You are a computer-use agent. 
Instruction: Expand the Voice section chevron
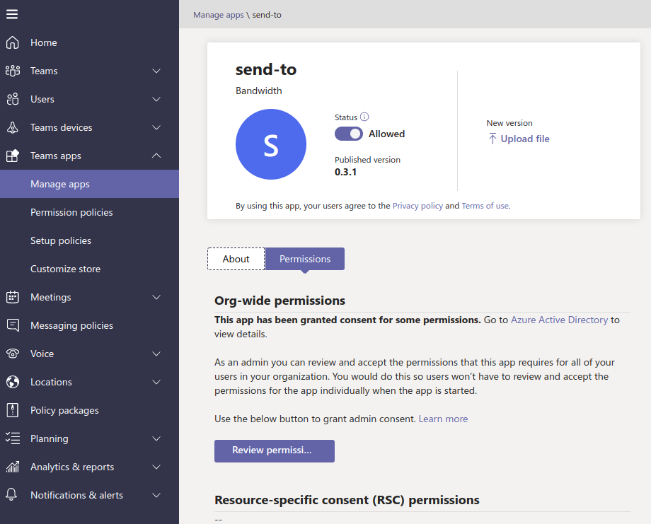[x=156, y=354]
